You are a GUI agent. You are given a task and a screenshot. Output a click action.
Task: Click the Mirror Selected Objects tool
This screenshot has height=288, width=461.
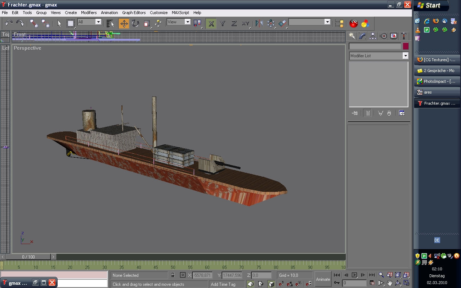click(x=259, y=24)
